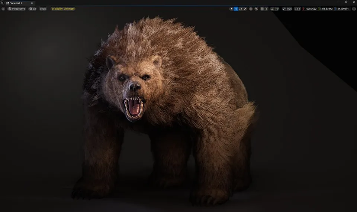Toggle rotation angle snapping icon
This screenshot has height=212, width=357.
point(272,9)
